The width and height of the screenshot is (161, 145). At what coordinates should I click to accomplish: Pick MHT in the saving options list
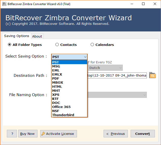coord(69,90)
